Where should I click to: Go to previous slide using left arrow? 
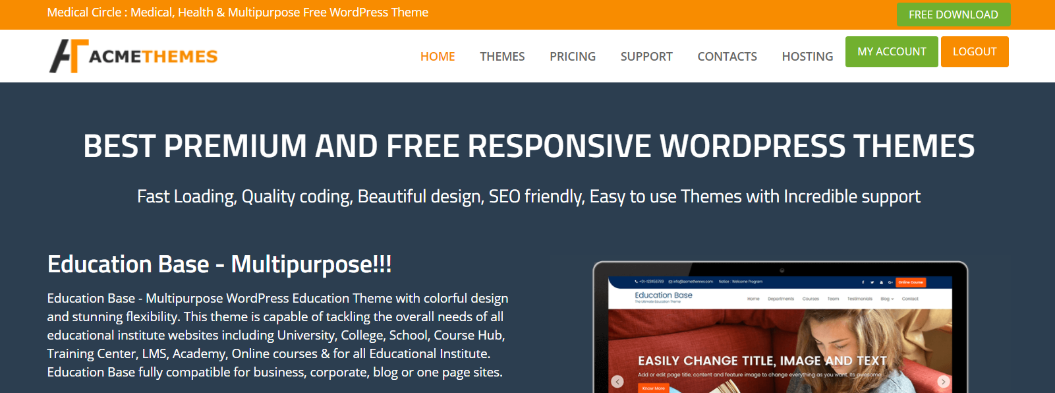point(617,381)
